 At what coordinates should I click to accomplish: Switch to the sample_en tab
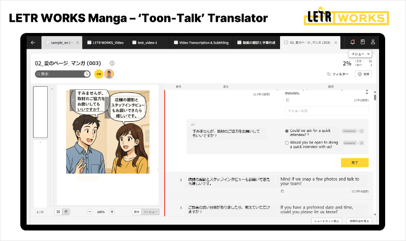point(62,43)
